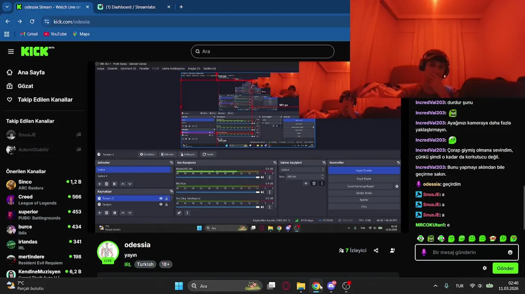Click the Kick logo

(x=37, y=51)
